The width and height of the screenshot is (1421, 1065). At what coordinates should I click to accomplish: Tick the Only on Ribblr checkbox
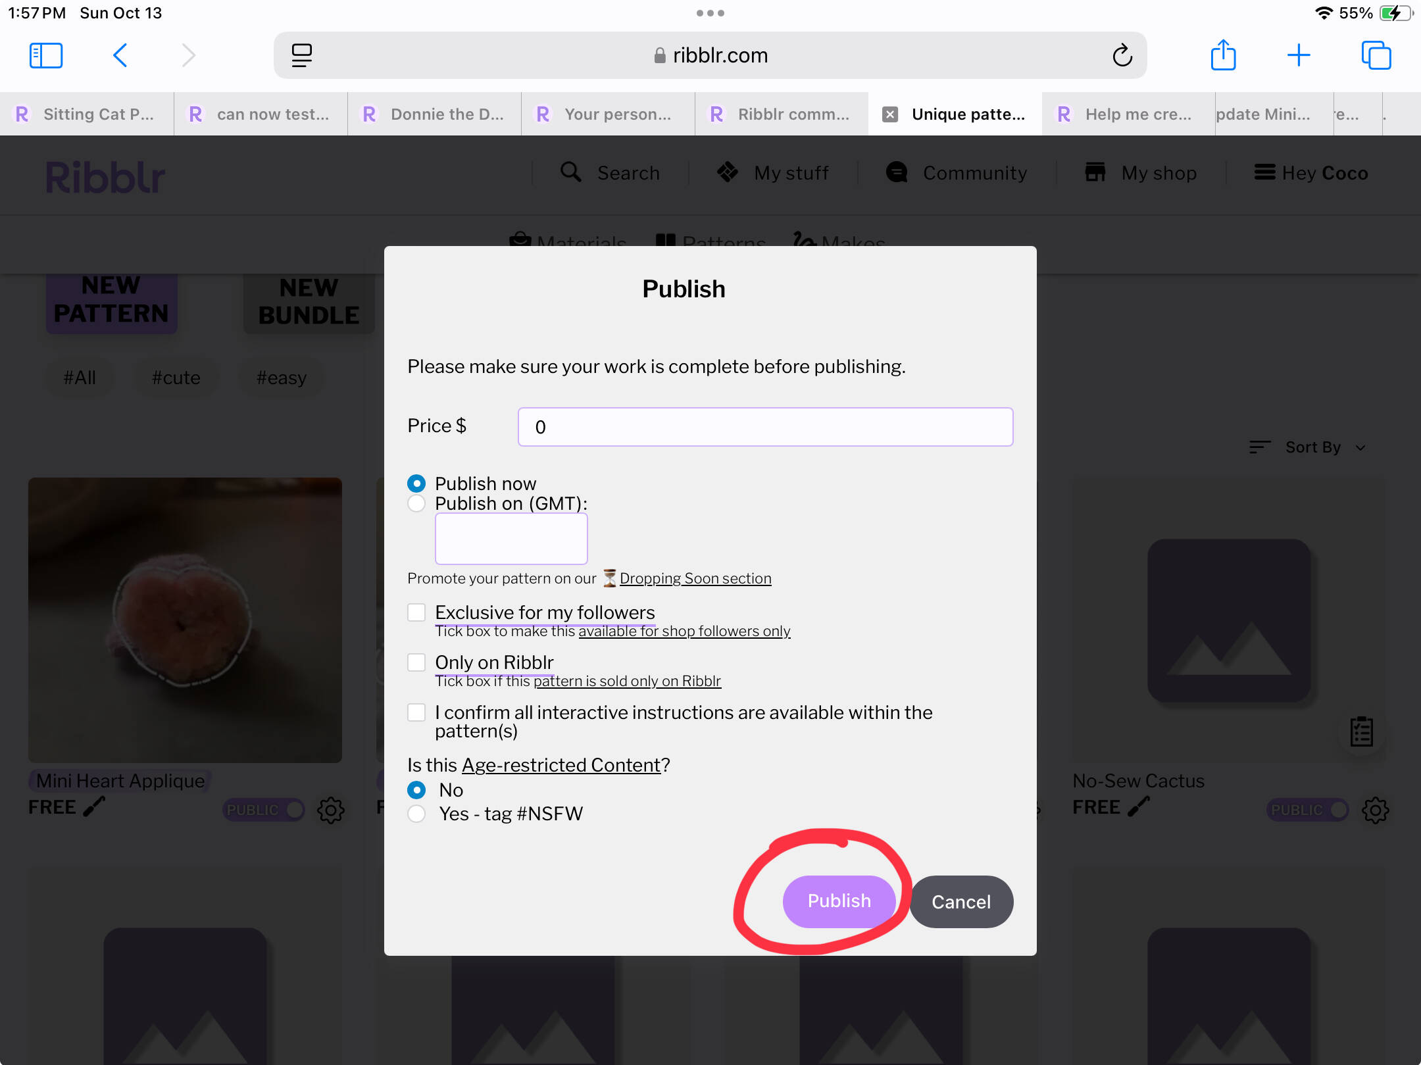pyautogui.click(x=416, y=662)
